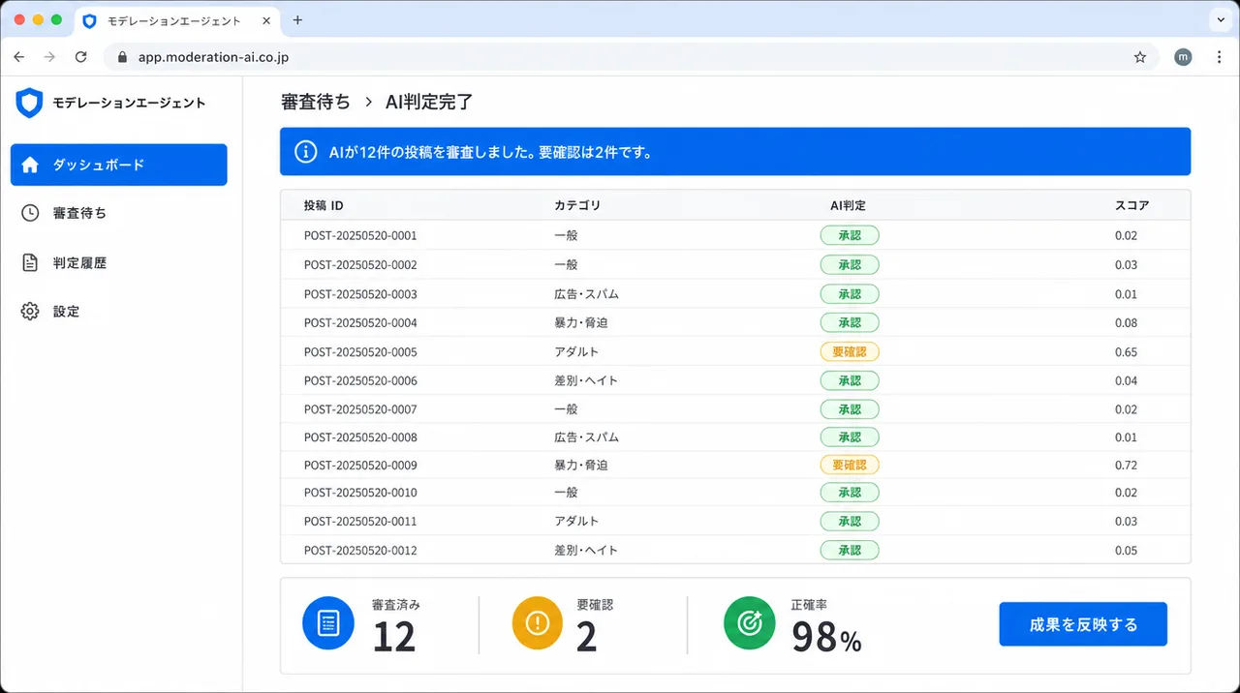1240x693 pixels.
Task: Click the blue banner message text
Action: pos(490,152)
